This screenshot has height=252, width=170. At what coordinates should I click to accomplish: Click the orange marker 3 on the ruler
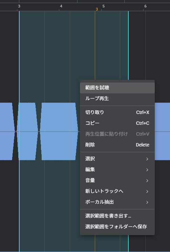[97, 9]
